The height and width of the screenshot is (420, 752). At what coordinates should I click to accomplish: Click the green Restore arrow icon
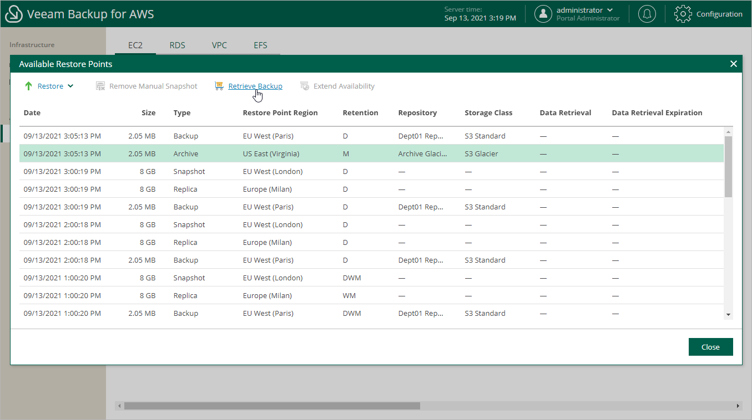tap(29, 86)
